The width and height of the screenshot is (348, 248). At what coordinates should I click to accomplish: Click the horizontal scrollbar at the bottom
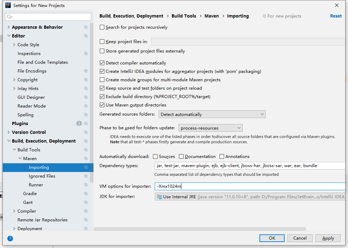coord(200,229)
